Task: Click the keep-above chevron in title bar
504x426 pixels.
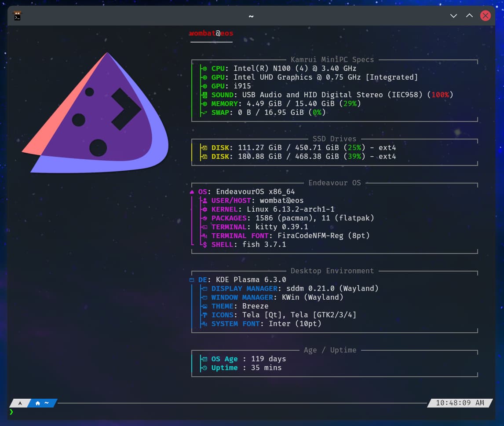Action: [469, 15]
